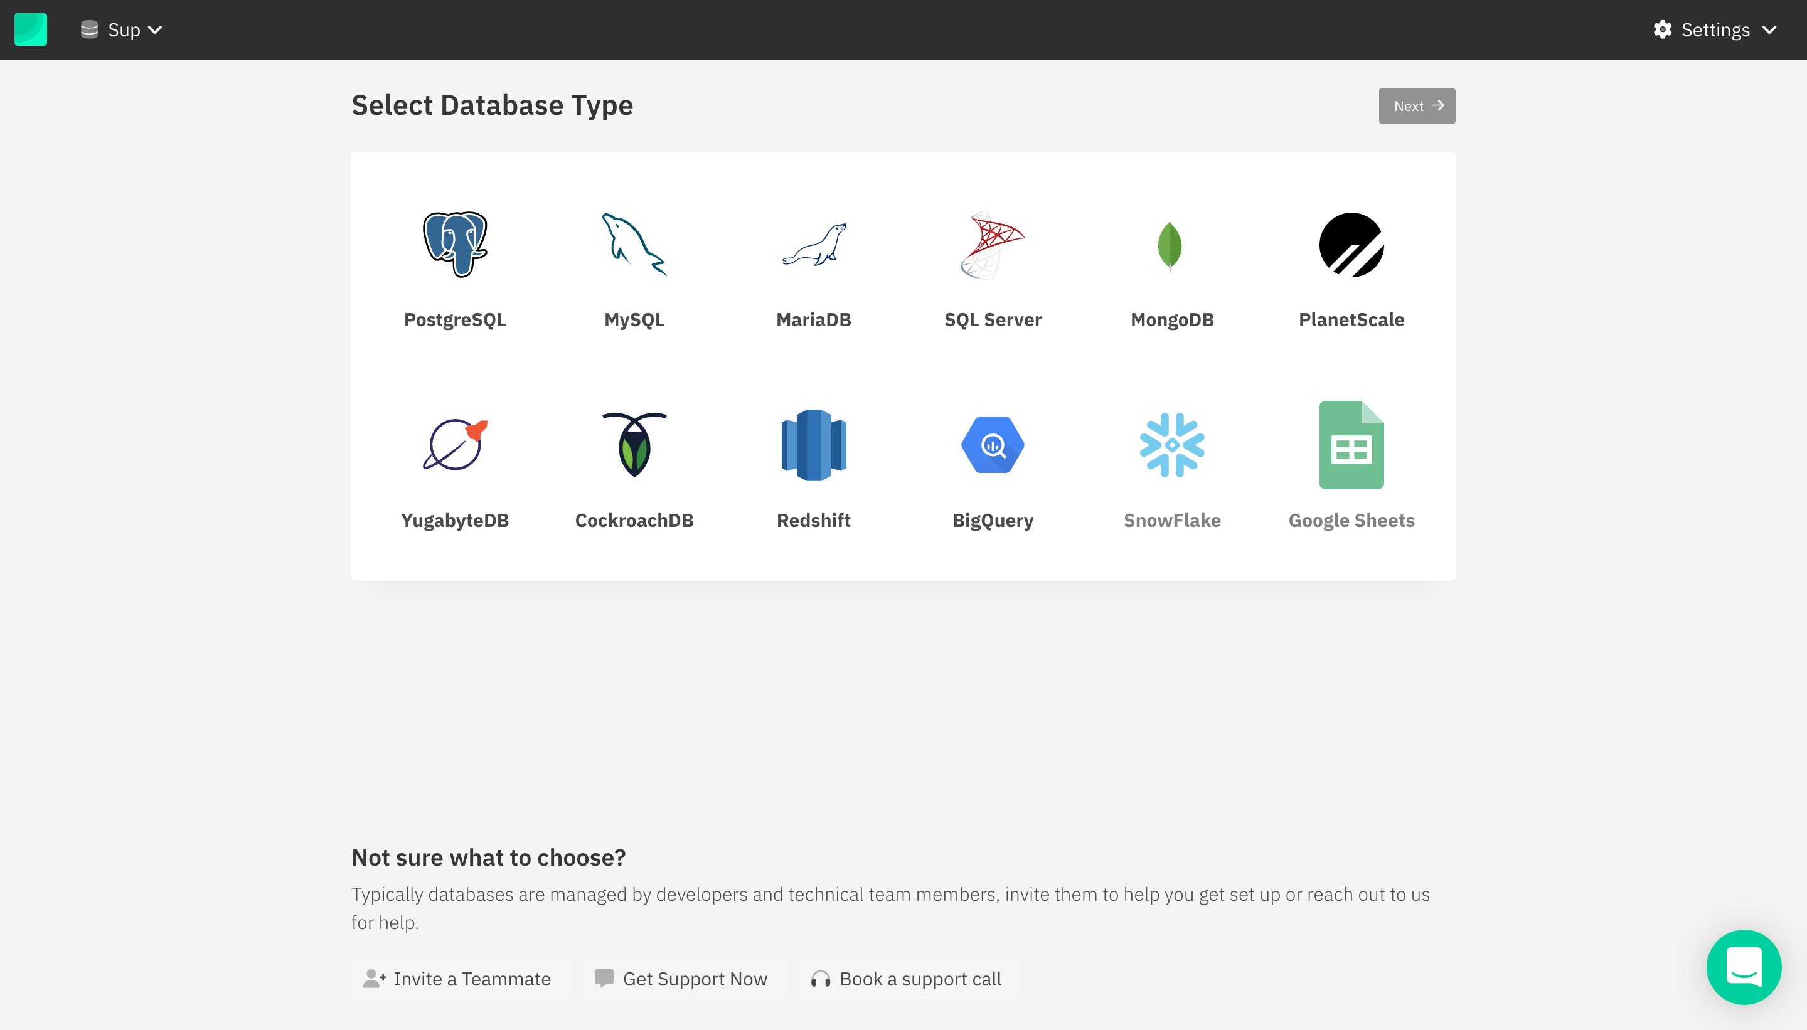Click the CockroachDB label

coord(634,521)
